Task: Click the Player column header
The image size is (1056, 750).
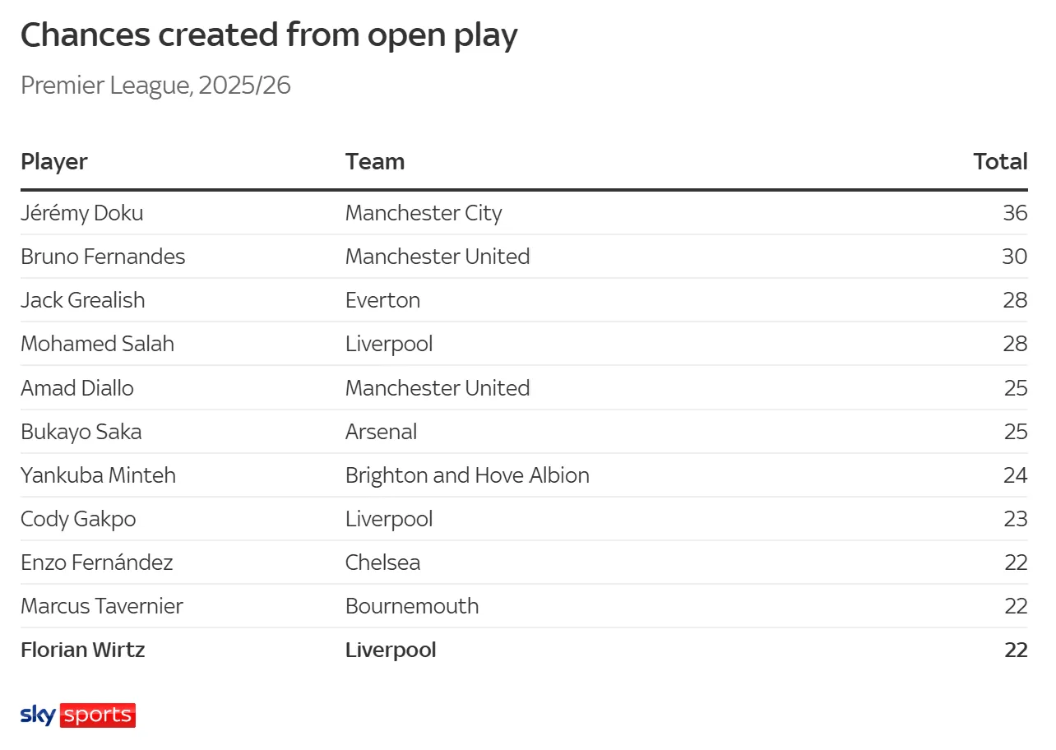Action: pyautogui.click(x=54, y=161)
